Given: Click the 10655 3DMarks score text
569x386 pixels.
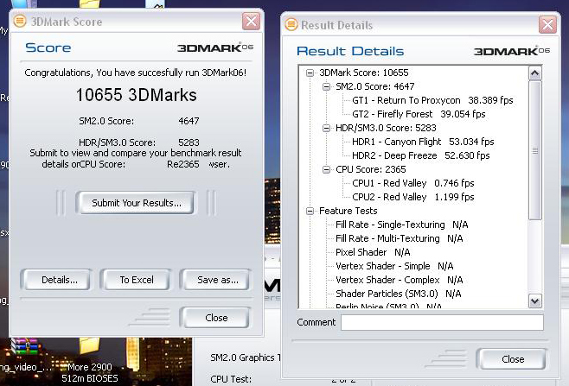Looking at the screenshot, I should coord(136,95).
